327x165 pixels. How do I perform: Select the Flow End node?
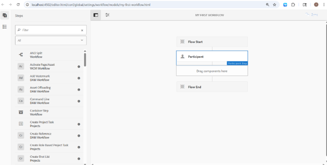point(212,87)
